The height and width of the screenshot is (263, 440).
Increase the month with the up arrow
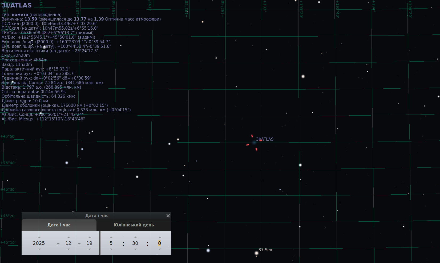pos(68,237)
